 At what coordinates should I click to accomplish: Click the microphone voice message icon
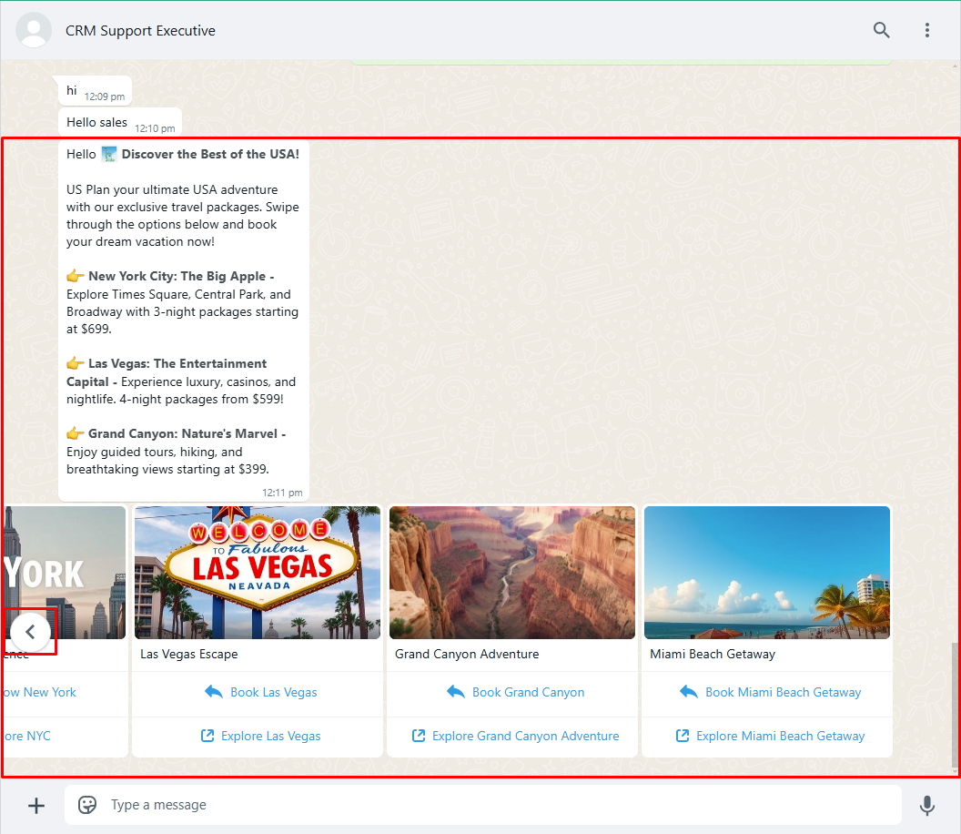point(926,805)
